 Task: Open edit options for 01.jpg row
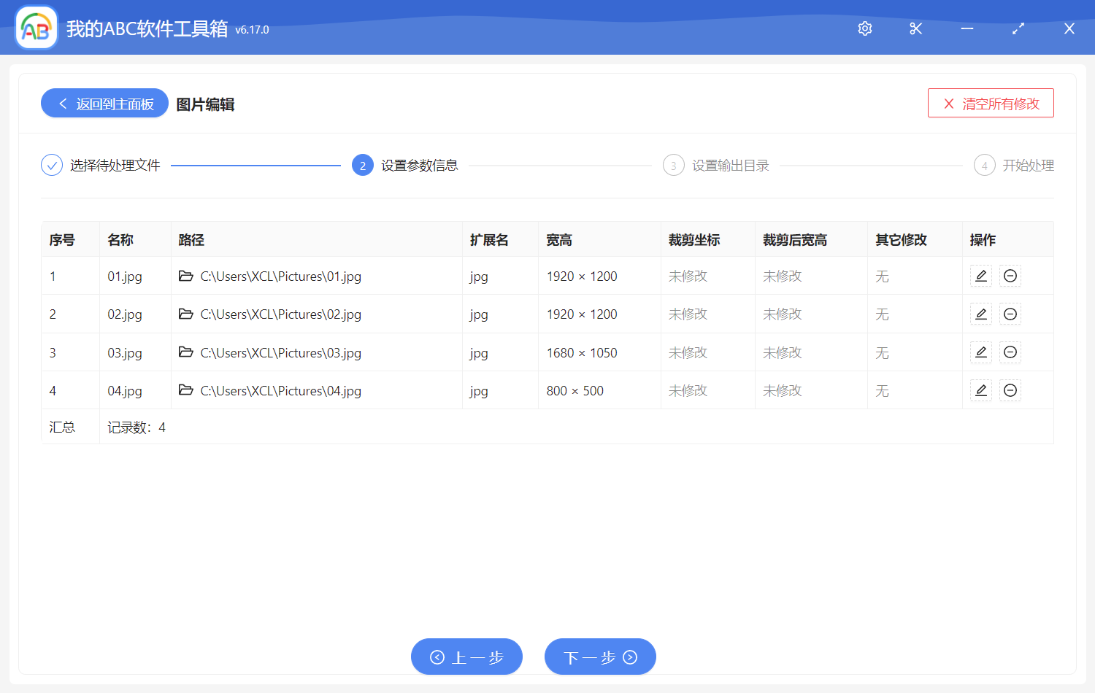click(x=980, y=276)
